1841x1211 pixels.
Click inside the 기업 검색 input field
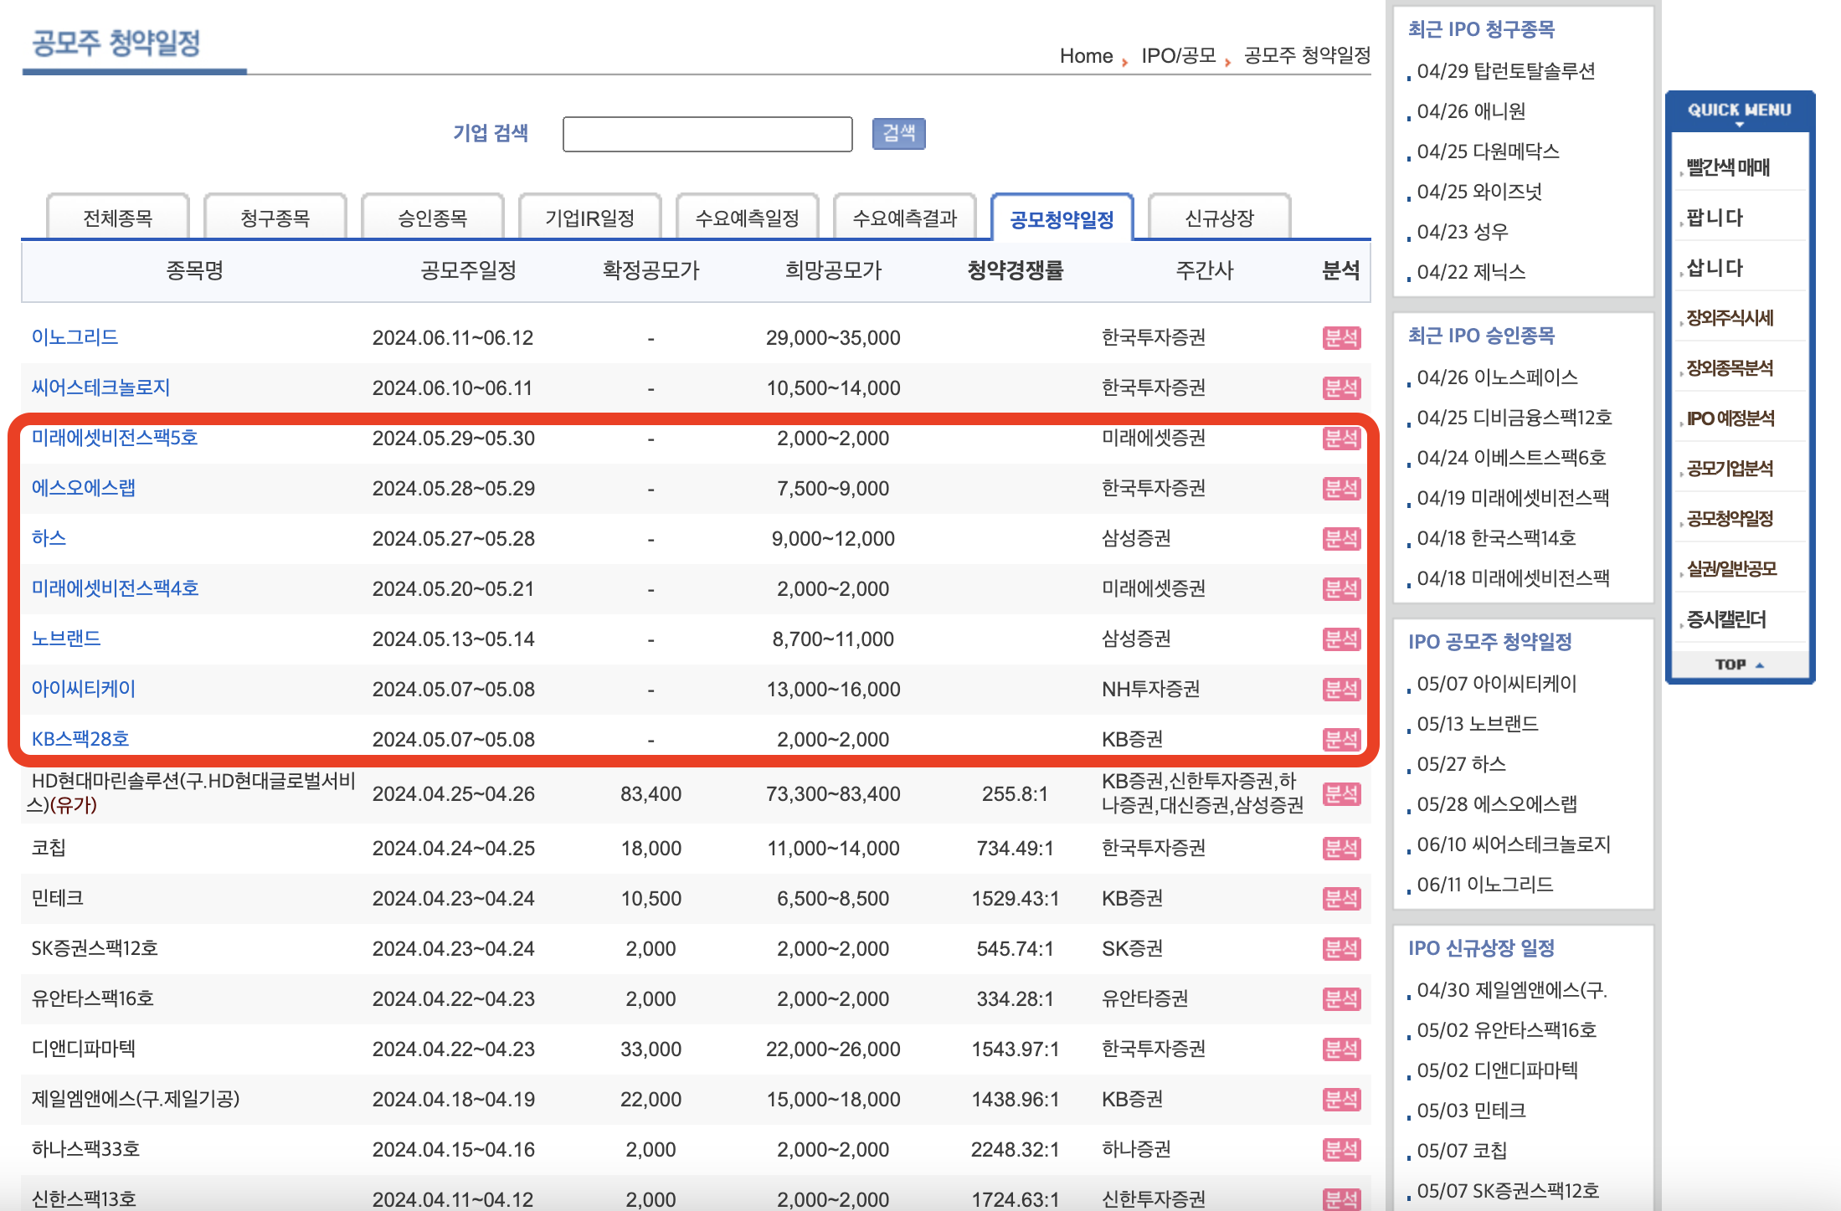pyautogui.click(x=707, y=134)
